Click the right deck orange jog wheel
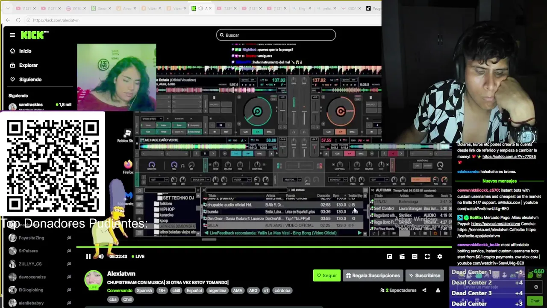Screen dimensions: 547x308 (x=341, y=112)
